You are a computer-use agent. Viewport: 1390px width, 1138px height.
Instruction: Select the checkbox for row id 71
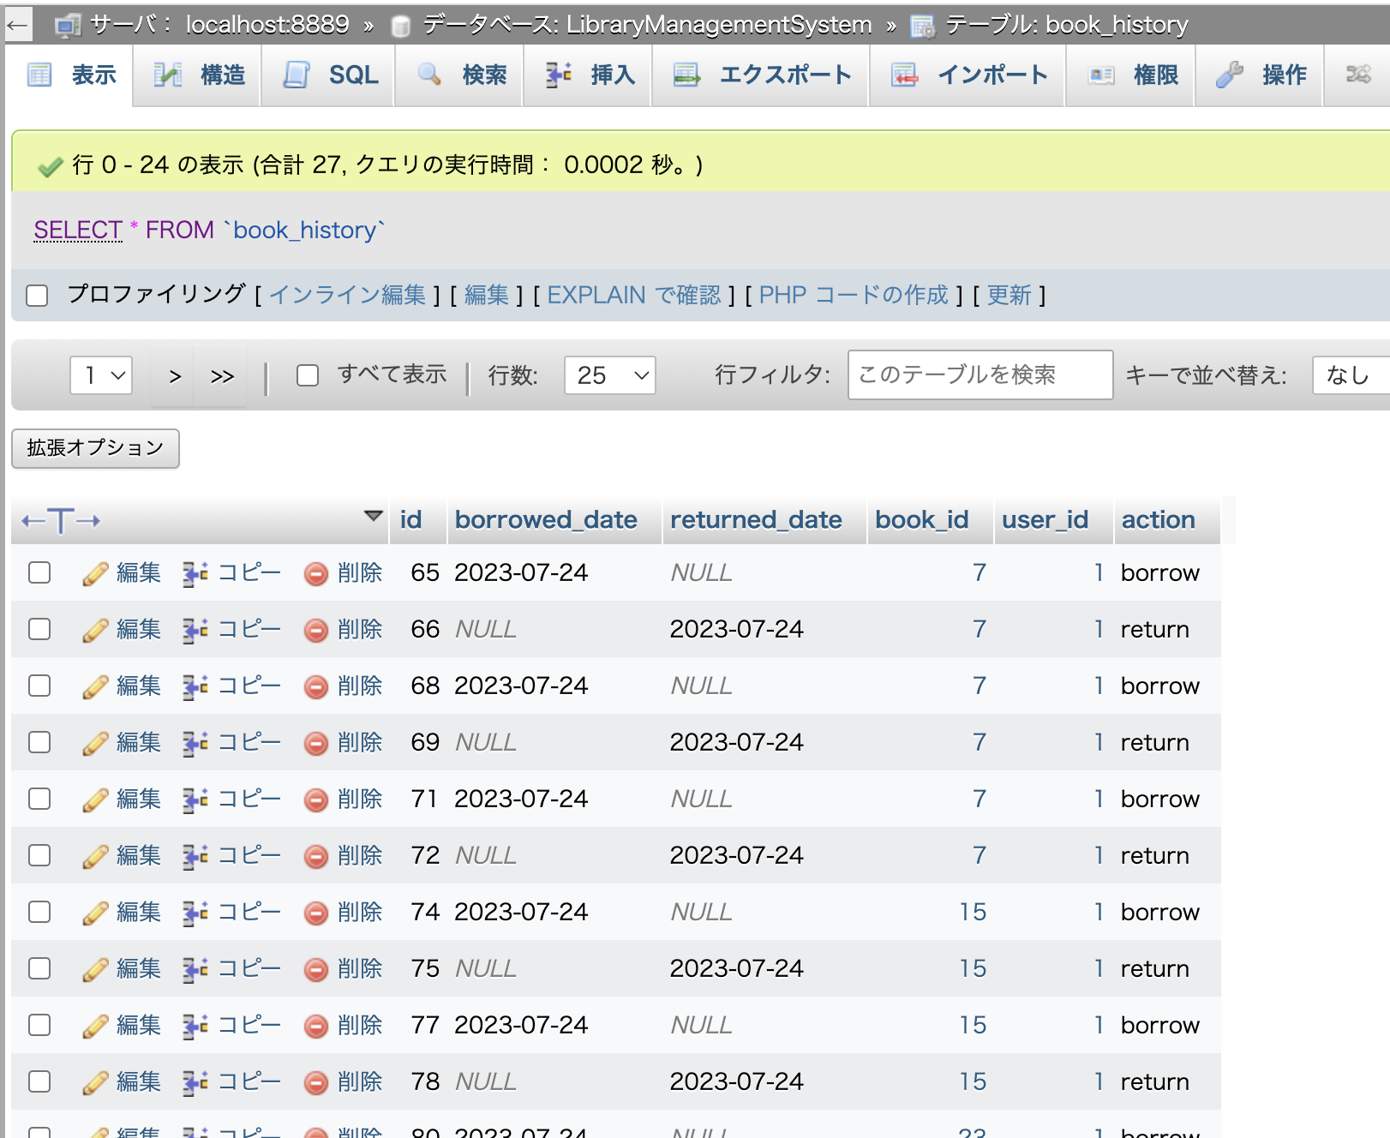tap(39, 799)
